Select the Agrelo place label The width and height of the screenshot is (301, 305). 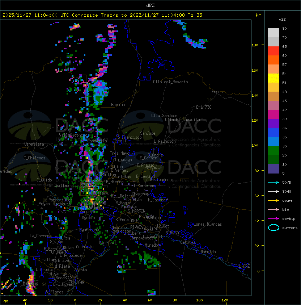[x=88, y=218]
